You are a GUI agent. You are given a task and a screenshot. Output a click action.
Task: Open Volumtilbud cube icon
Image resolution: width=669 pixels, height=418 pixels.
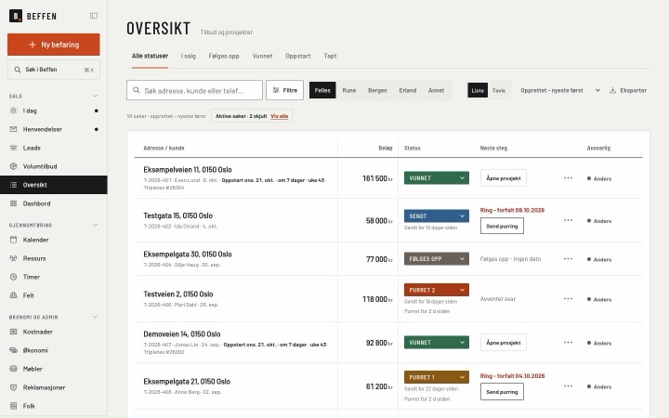[14, 166]
